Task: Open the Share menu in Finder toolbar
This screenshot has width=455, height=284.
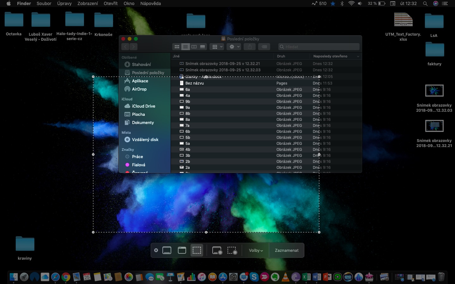Action: click(x=249, y=46)
